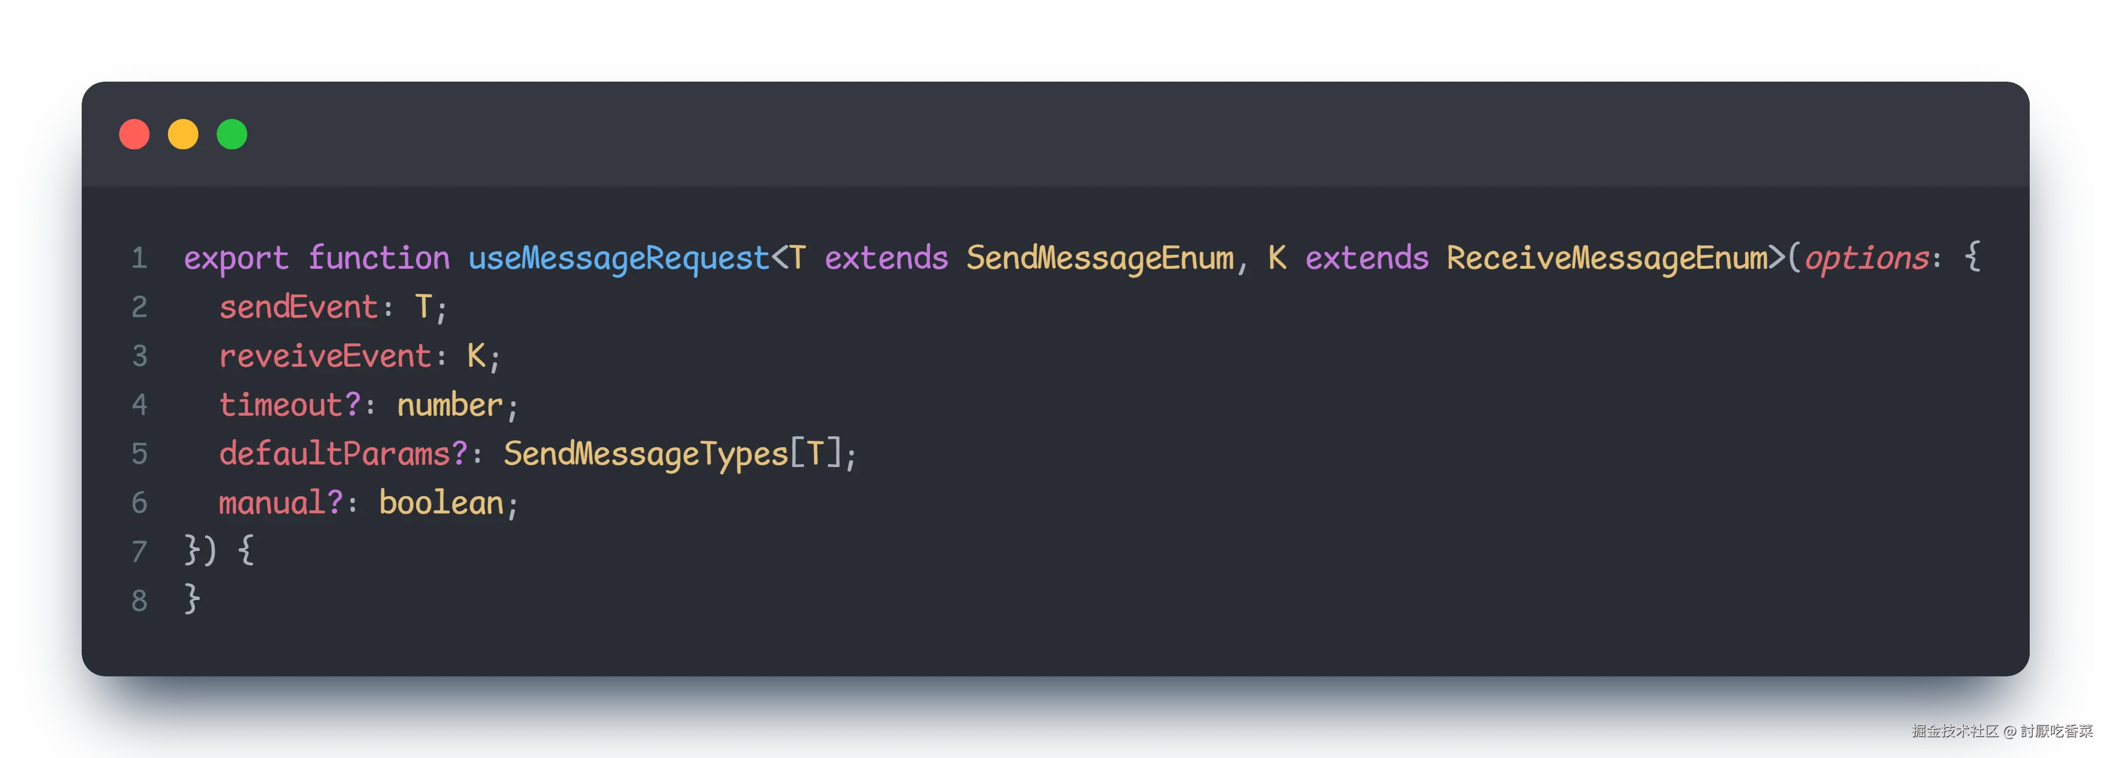2112x758 pixels.
Task: Click the manual? property
Action: coord(281,503)
